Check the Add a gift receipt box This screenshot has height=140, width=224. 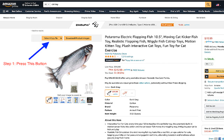click(x=206, y=92)
